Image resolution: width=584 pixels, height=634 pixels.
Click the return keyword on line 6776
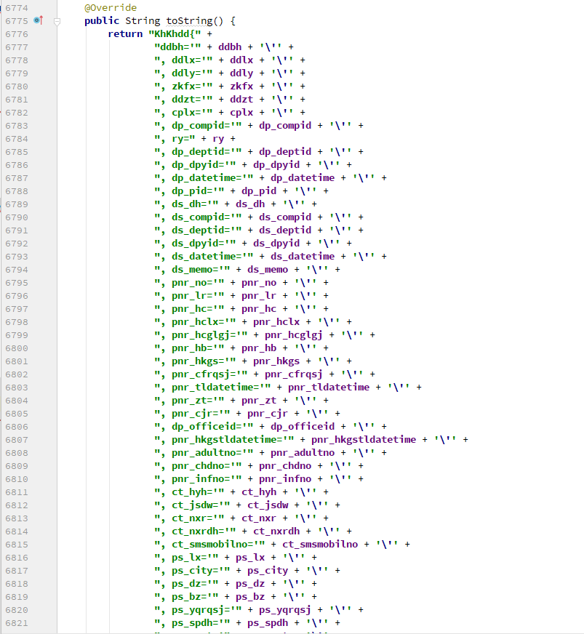[x=127, y=33]
